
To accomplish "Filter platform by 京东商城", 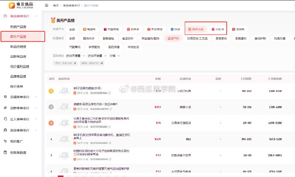I will click(155, 29).
